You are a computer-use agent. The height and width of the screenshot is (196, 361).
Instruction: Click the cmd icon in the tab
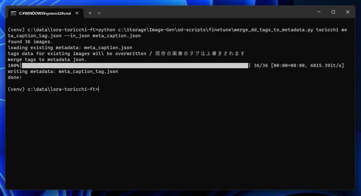click(x=14, y=13)
